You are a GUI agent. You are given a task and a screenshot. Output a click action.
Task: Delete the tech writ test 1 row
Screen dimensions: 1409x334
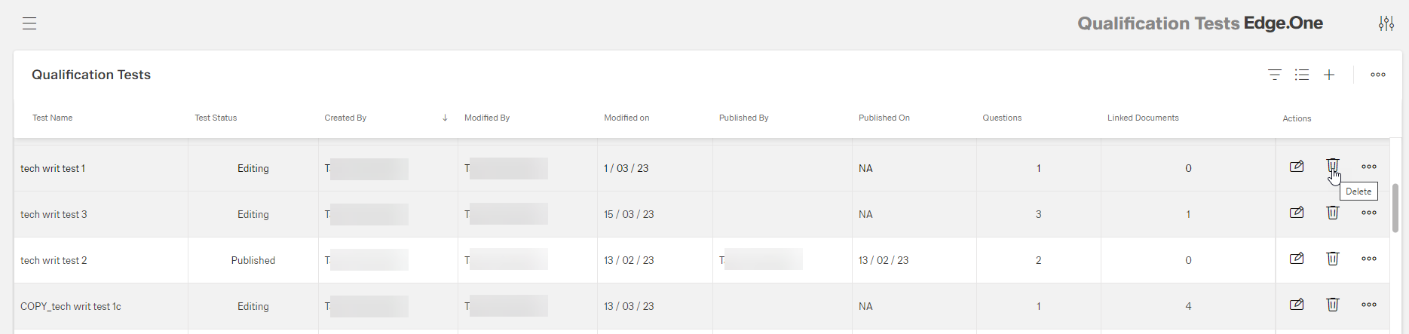pos(1333,166)
